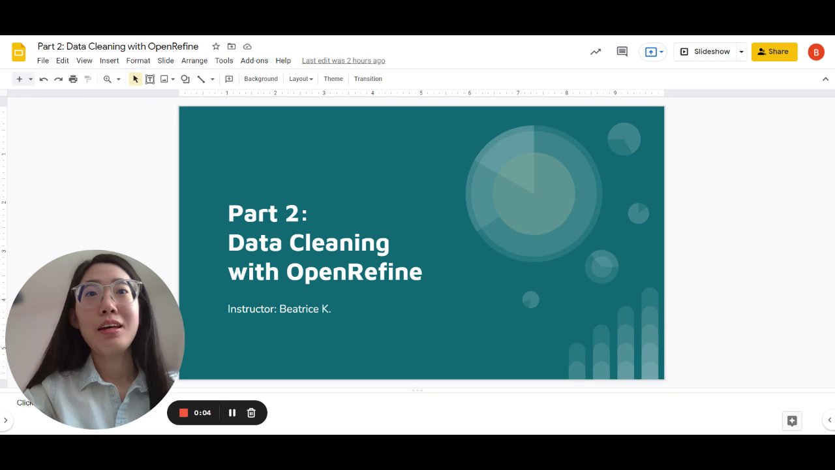Check the cloud save status icon

tap(247, 46)
